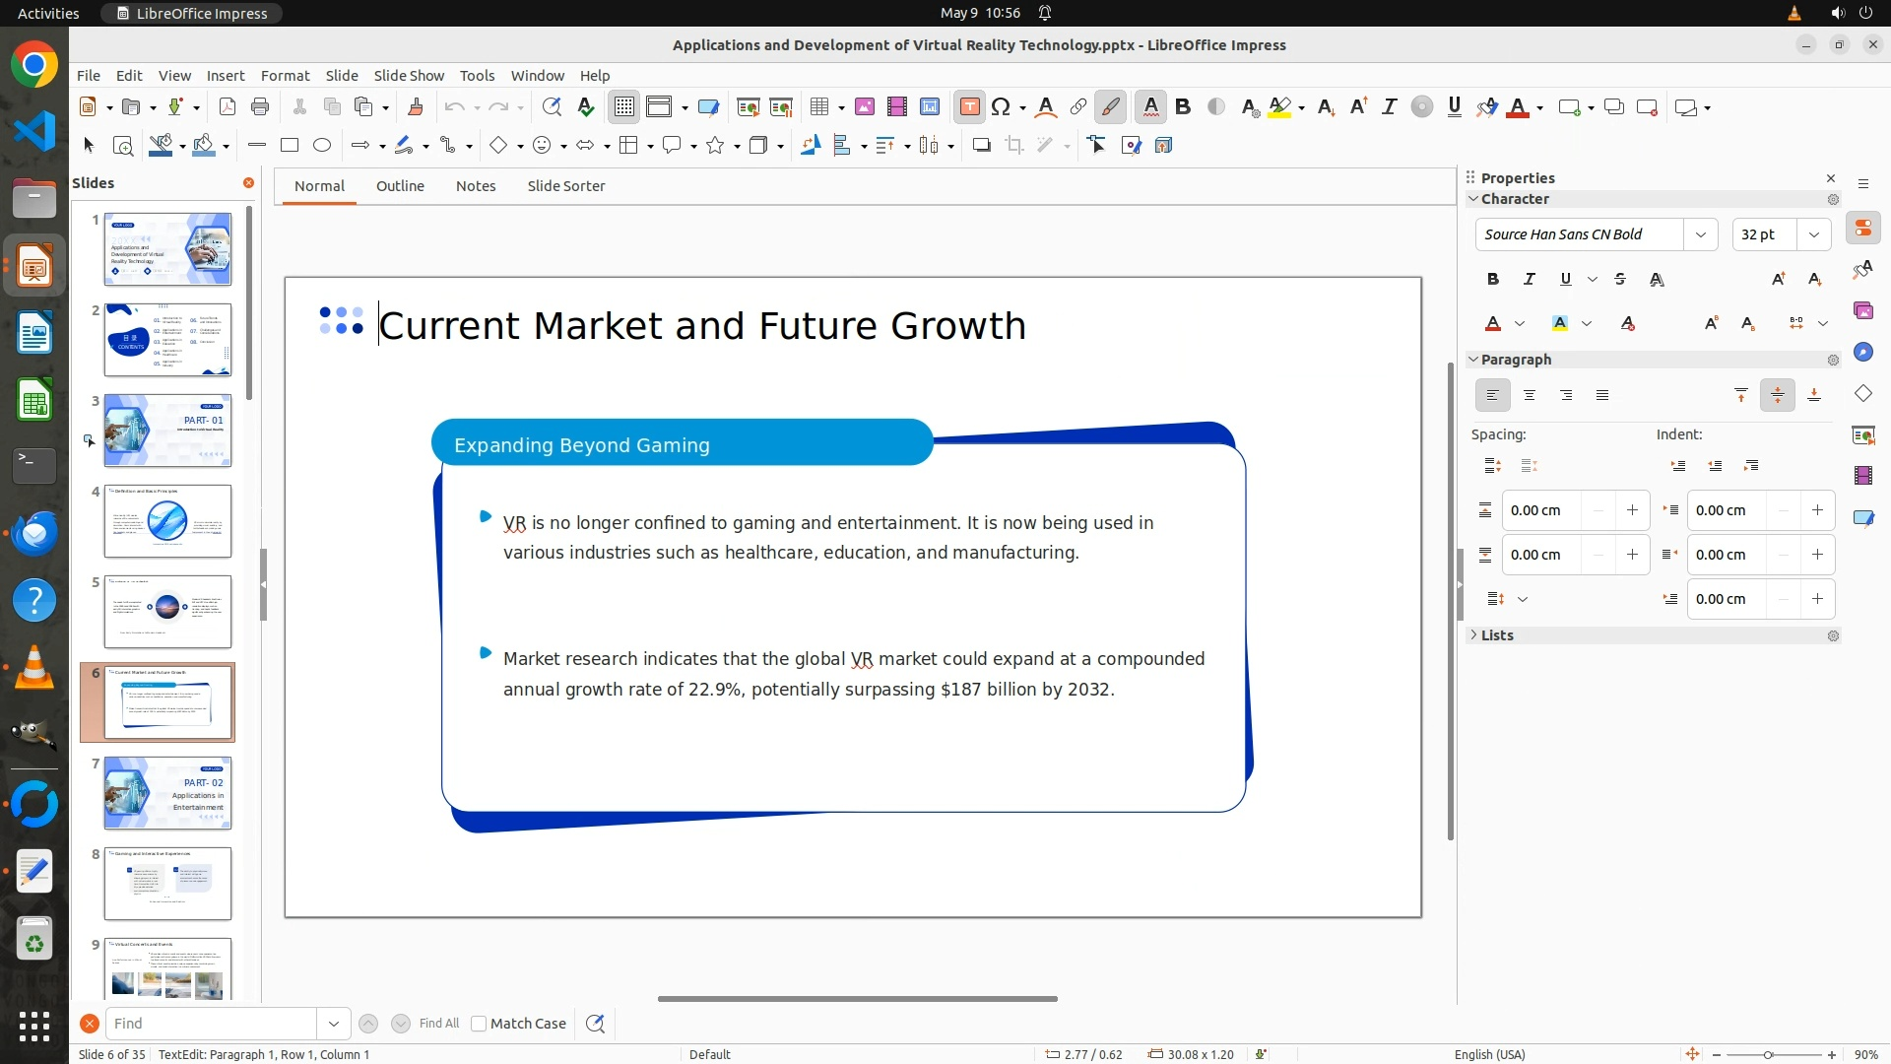
Task: Click the zoom slider in status bar
Action: 1768,1055
